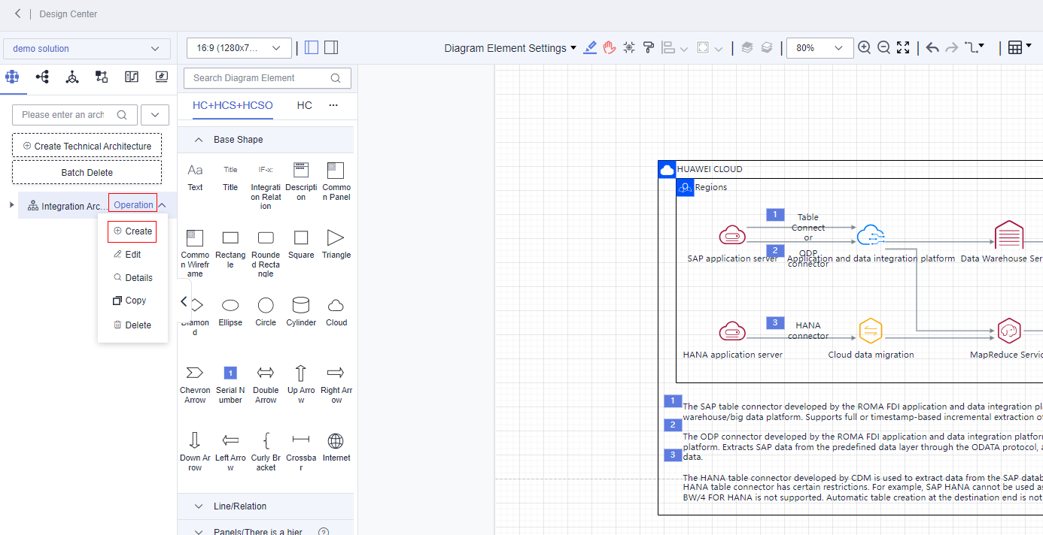
Task: Open the demo solution dropdown
Action: [x=87, y=49]
